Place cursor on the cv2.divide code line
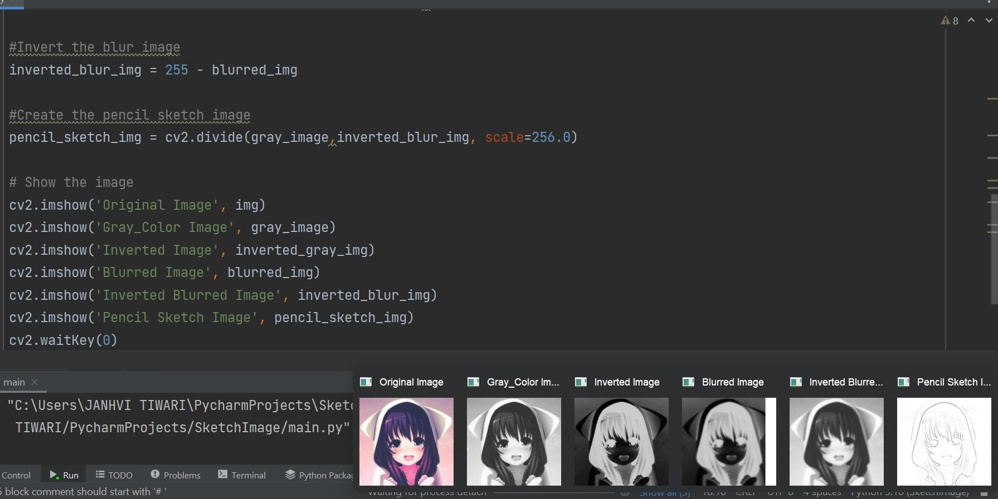The width and height of the screenshot is (998, 499). coord(293,137)
